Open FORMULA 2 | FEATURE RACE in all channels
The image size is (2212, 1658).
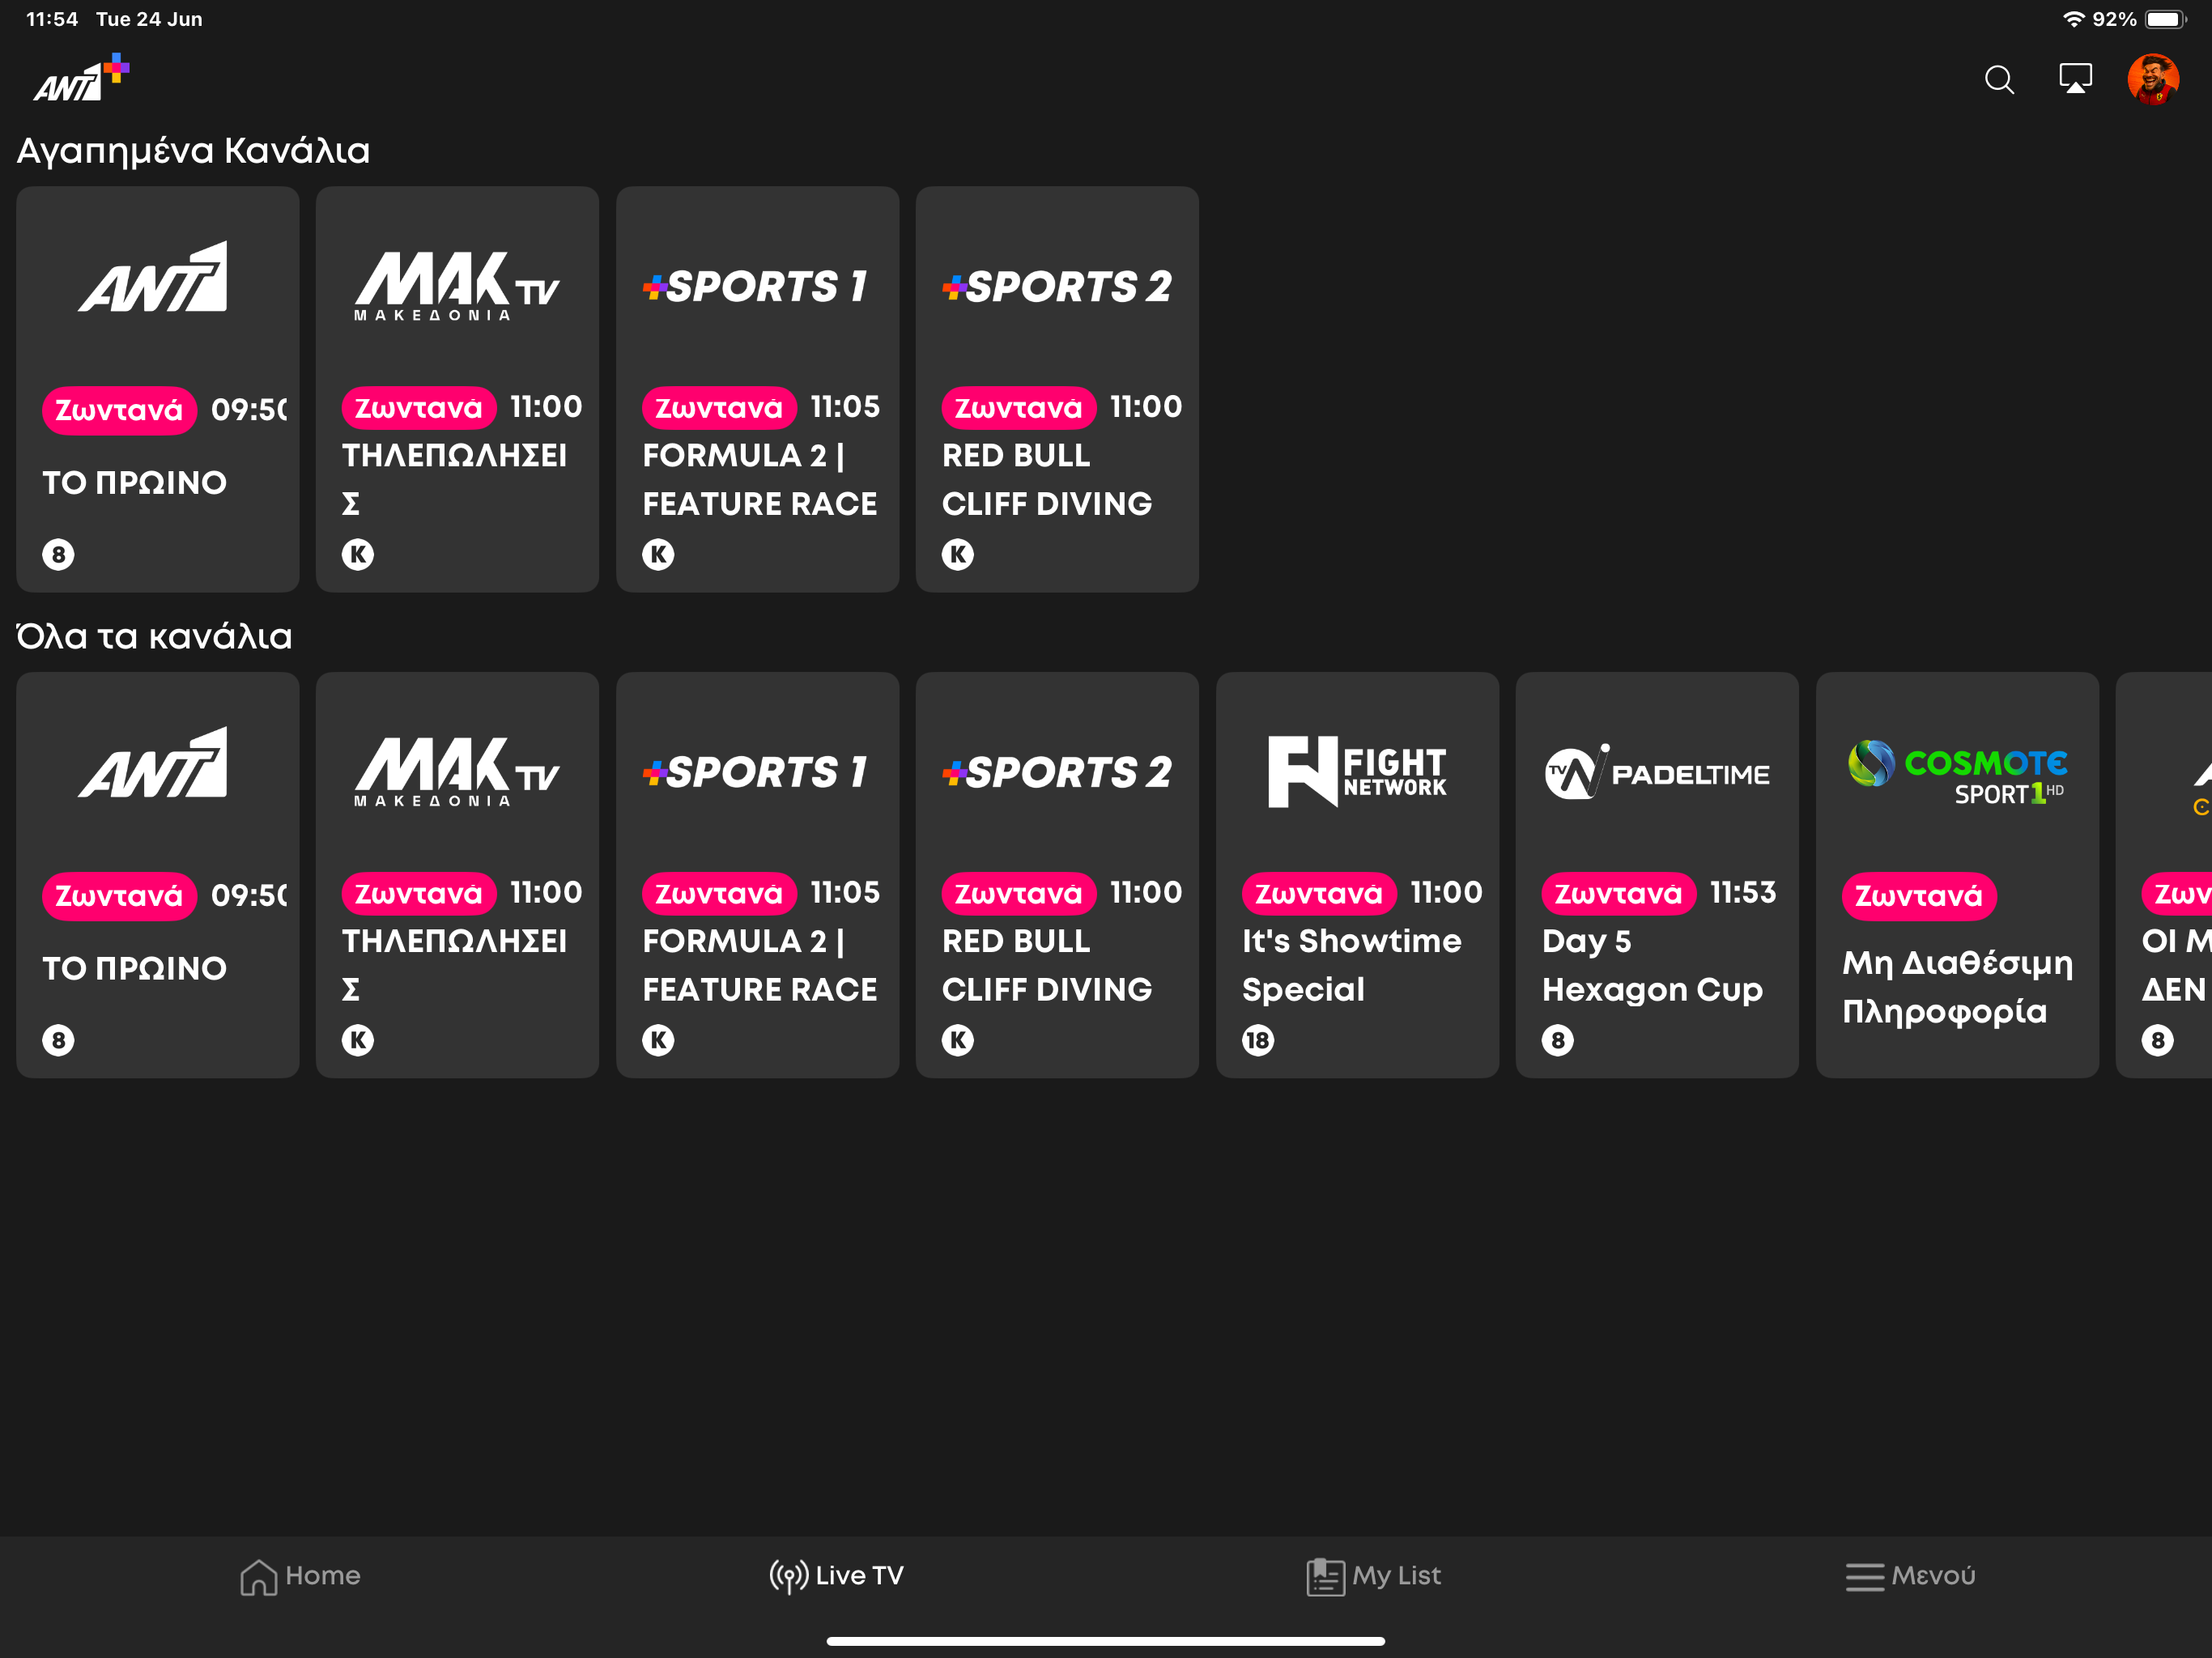click(760, 965)
